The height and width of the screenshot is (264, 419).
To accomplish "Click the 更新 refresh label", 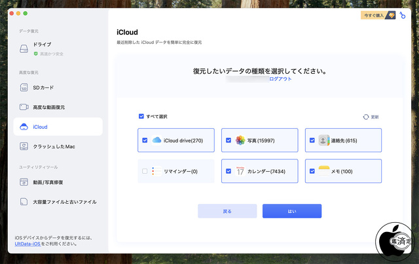I will coord(374,117).
